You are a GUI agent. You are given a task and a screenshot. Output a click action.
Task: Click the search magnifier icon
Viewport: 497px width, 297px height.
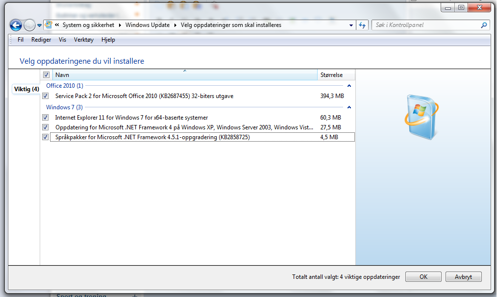(484, 25)
